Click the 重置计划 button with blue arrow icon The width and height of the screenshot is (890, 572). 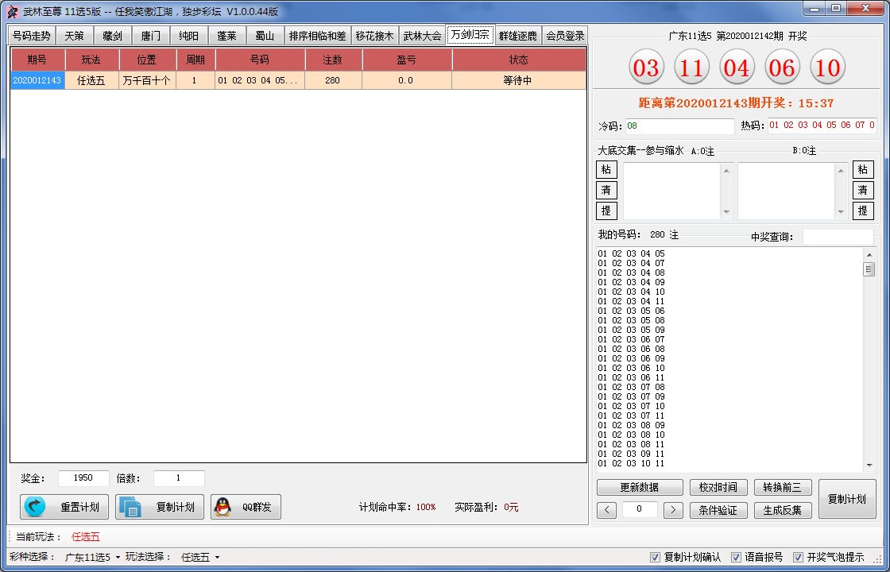[64, 507]
